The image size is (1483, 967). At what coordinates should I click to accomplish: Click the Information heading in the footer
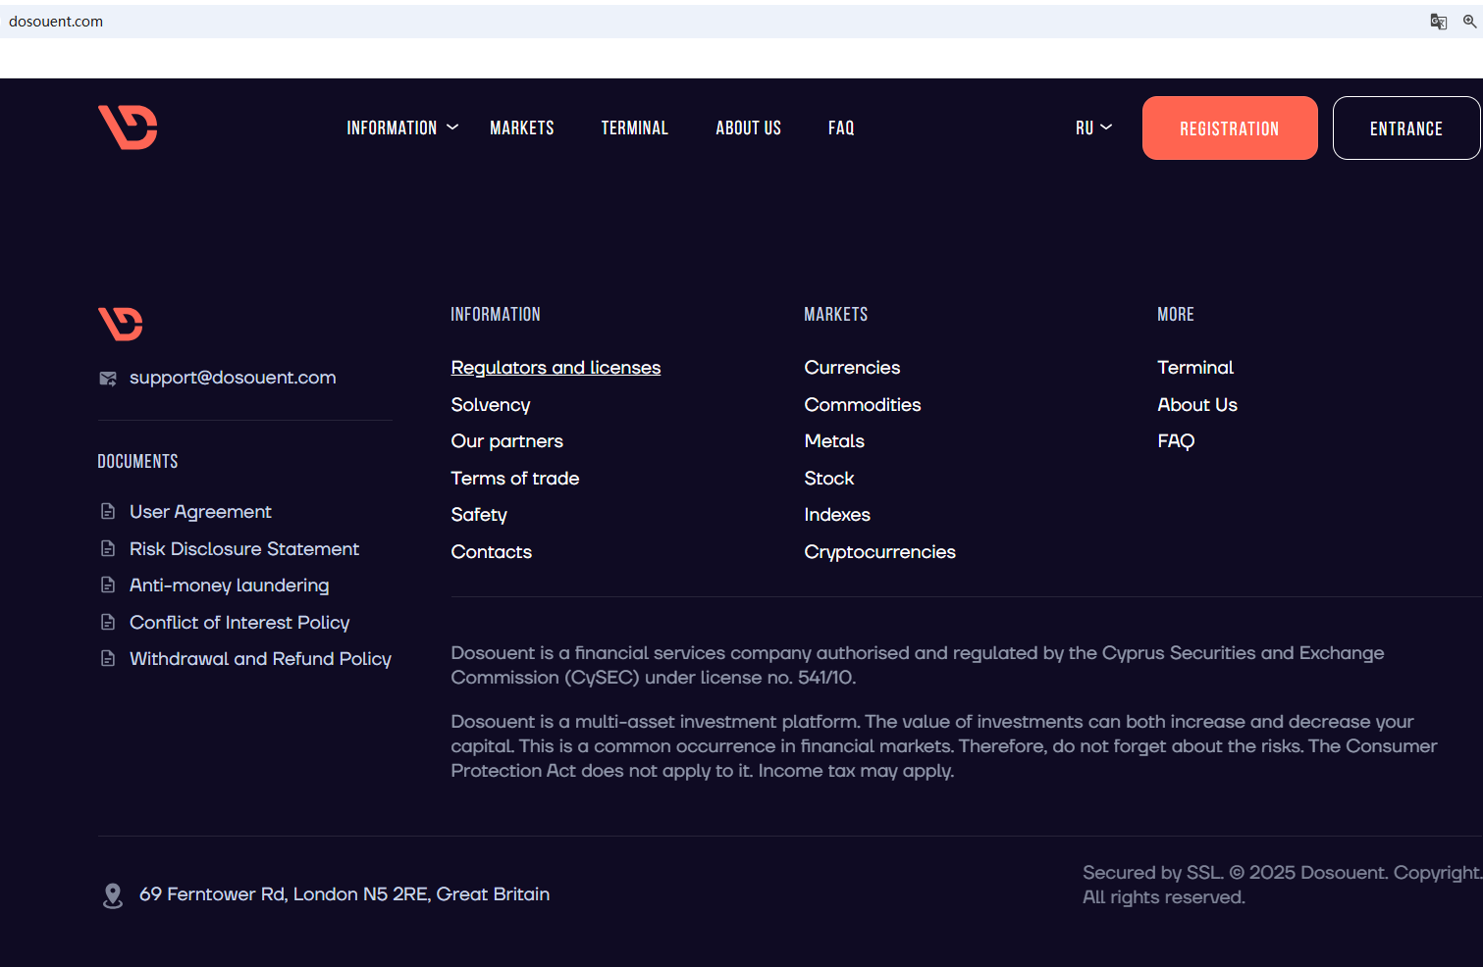496,315
